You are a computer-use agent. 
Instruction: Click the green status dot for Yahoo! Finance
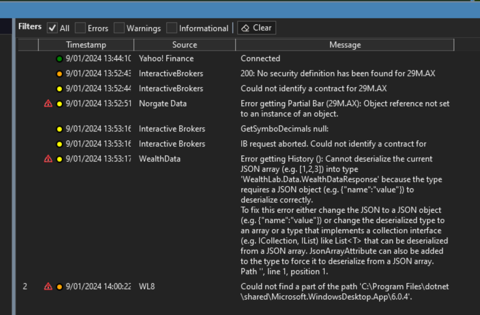60,59
